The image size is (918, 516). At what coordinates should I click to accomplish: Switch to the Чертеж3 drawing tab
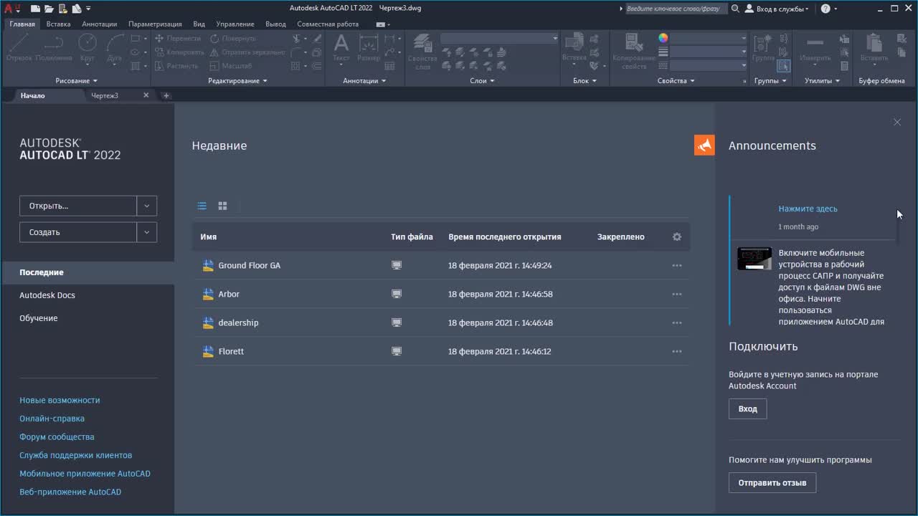tap(105, 95)
